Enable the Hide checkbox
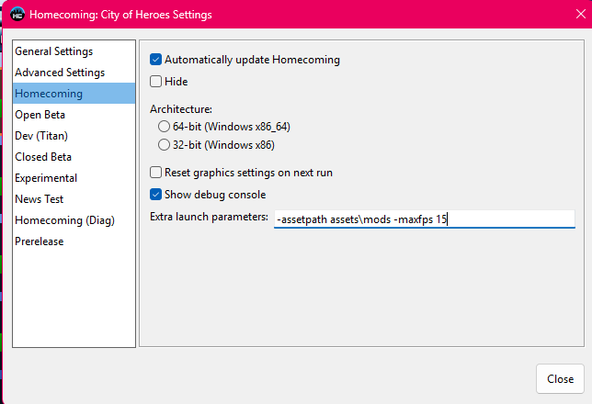 click(156, 82)
